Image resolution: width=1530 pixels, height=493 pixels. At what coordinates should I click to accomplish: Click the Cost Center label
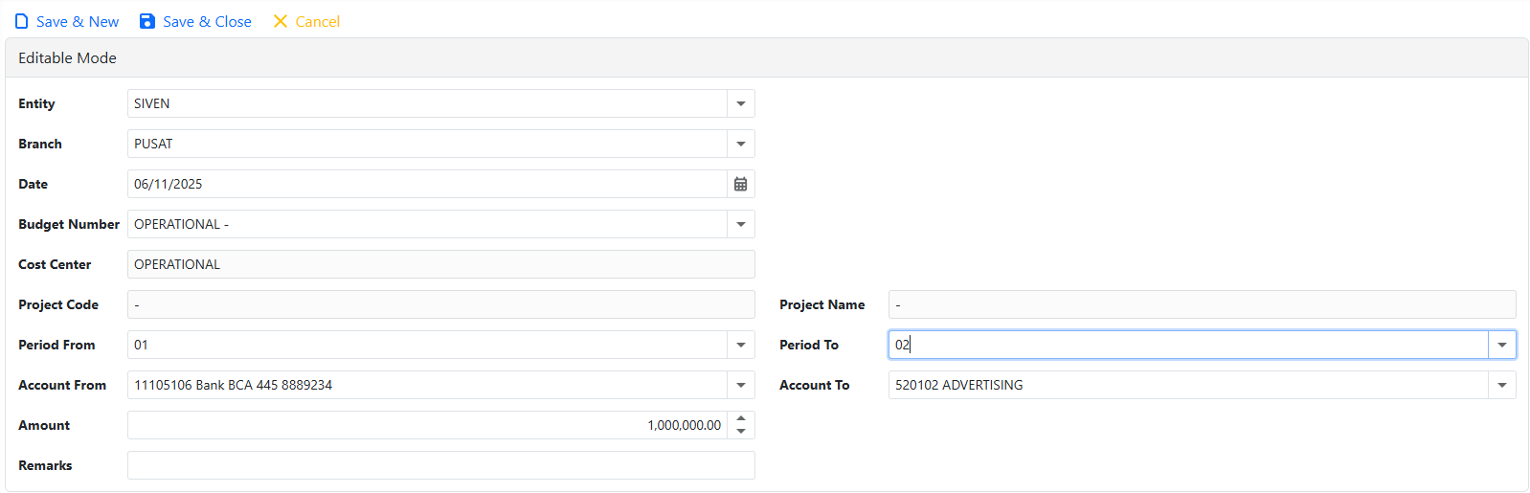tap(55, 264)
